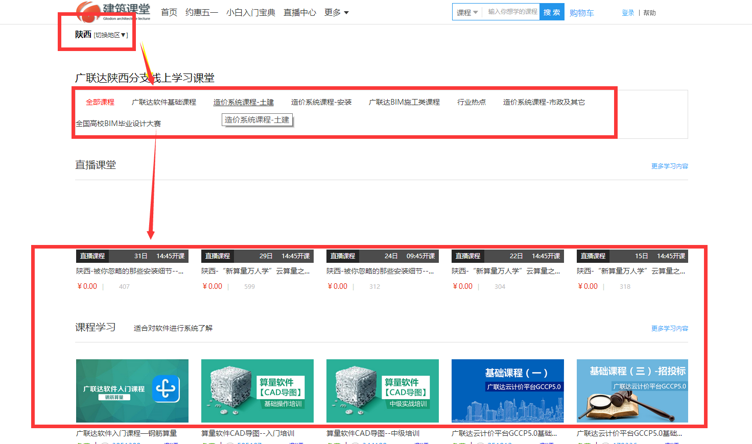Viewport: 752px width, 444px height.
Task: Open live course on 31日 14:45
Action: click(x=132, y=256)
